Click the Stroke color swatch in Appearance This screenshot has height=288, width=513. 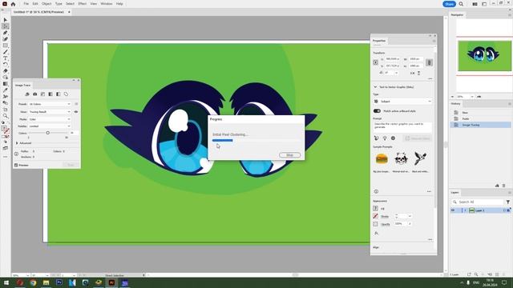[376, 216]
